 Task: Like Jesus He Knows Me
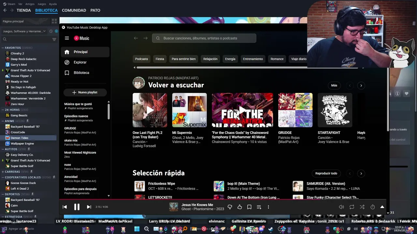point(239,207)
